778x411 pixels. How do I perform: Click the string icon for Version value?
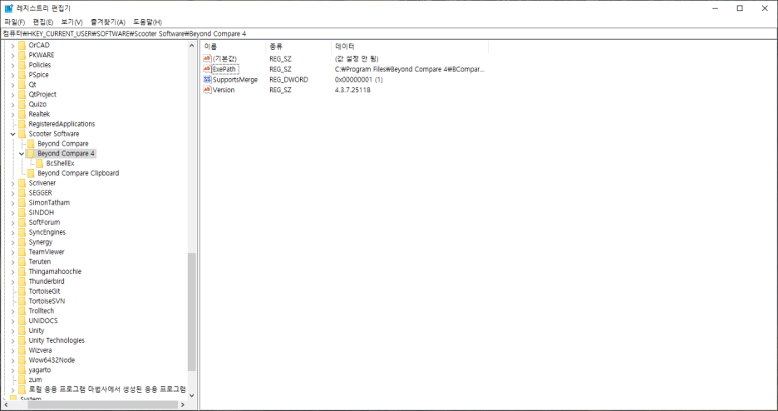tap(208, 90)
